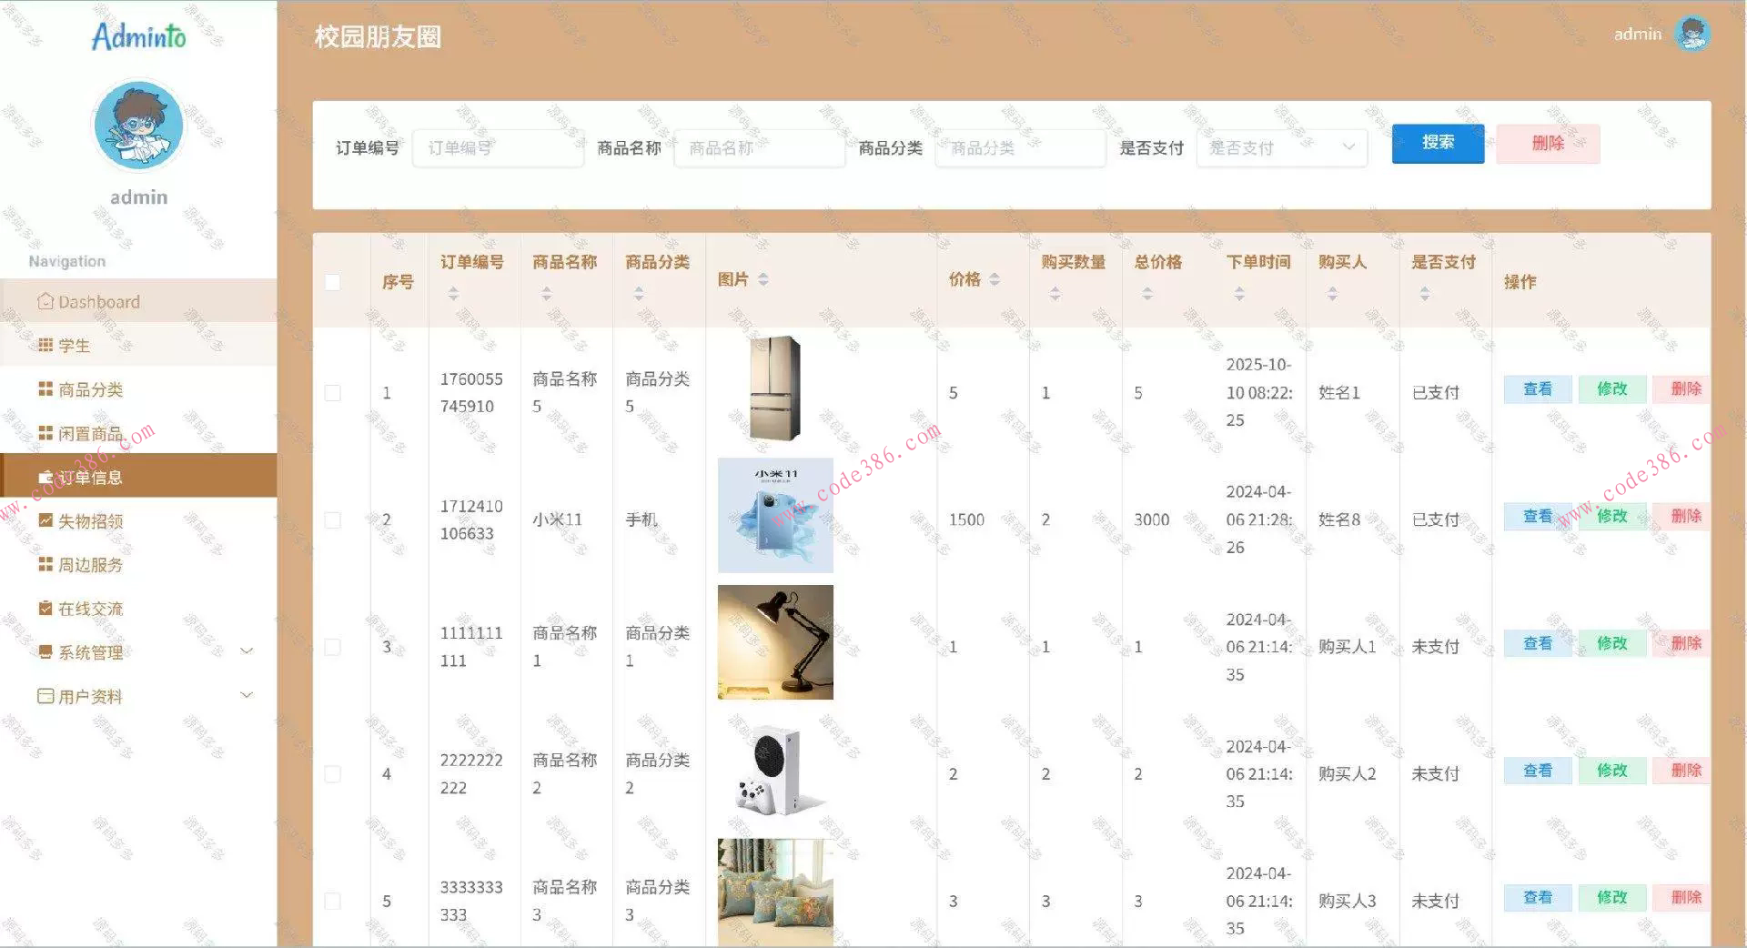Select the 在线交流 icon in navigation

click(45, 608)
